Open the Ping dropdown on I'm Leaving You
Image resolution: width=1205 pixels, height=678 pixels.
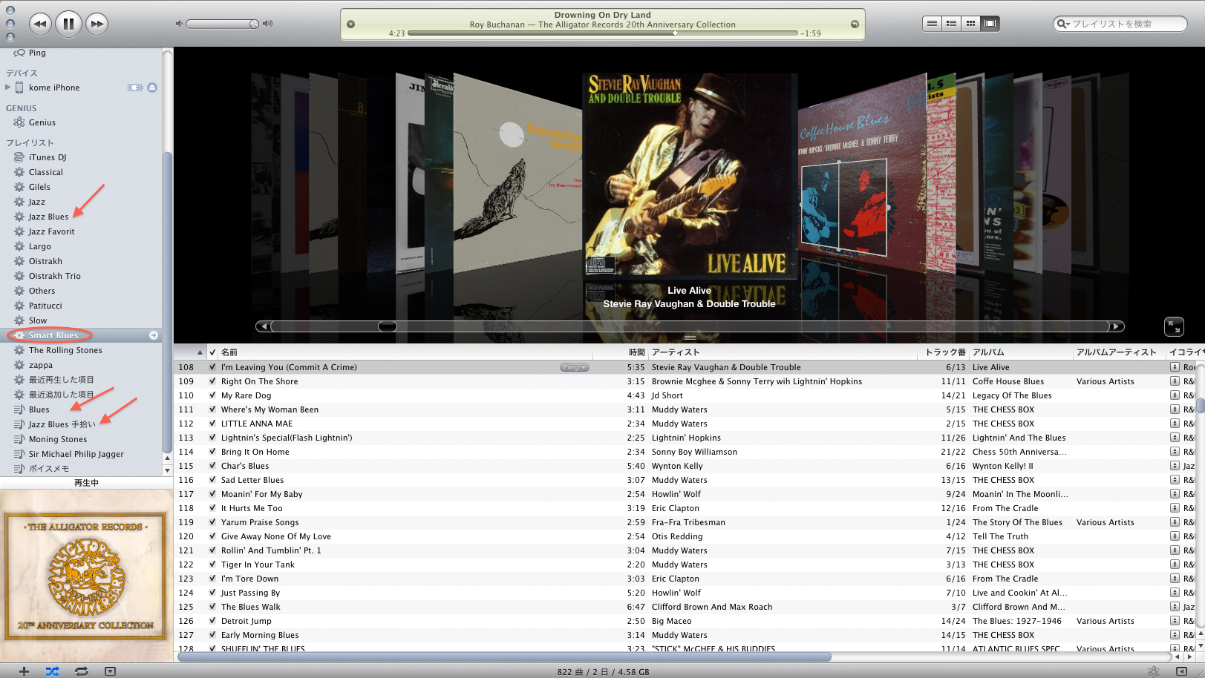tap(574, 367)
